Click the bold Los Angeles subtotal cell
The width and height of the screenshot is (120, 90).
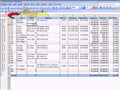pos(21,37)
